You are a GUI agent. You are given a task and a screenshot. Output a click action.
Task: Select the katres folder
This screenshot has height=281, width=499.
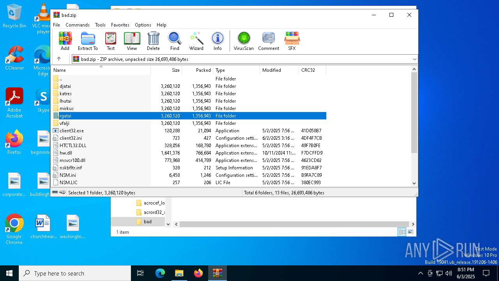pos(189,94)
